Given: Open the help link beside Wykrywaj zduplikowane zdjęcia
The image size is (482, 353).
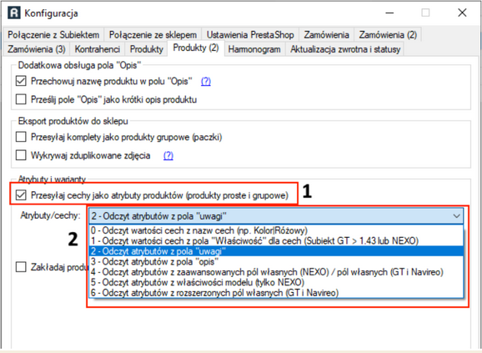Looking at the screenshot, I should click(x=168, y=155).
